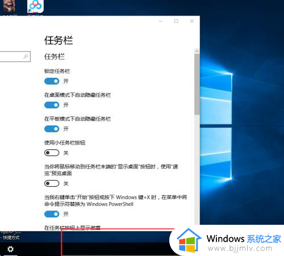This screenshot has width=284, height=256.
Task: Toggle 在桌面模式下自动隐藏任务栏 switch
Action: (x=52, y=105)
